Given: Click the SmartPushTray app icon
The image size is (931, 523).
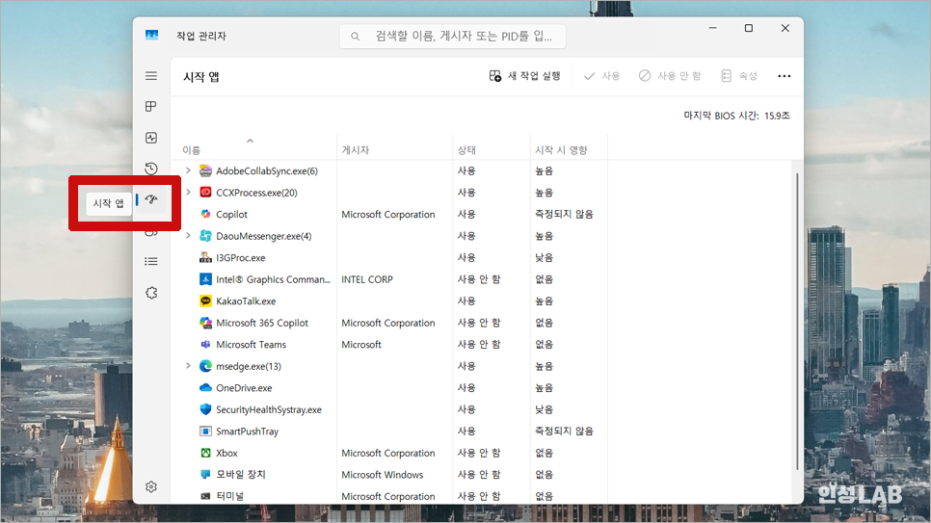Looking at the screenshot, I should coord(205,431).
